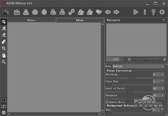This screenshot has height=116, width=168.
Task: Collapse the Navigator panel arrow
Action: pyautogui.click(x=164, y=20)
